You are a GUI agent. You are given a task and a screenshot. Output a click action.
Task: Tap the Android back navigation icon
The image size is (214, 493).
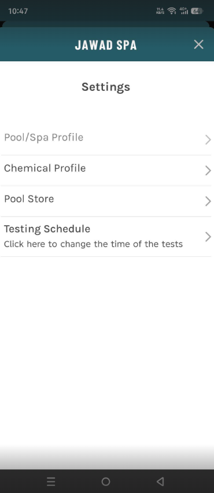160,481
